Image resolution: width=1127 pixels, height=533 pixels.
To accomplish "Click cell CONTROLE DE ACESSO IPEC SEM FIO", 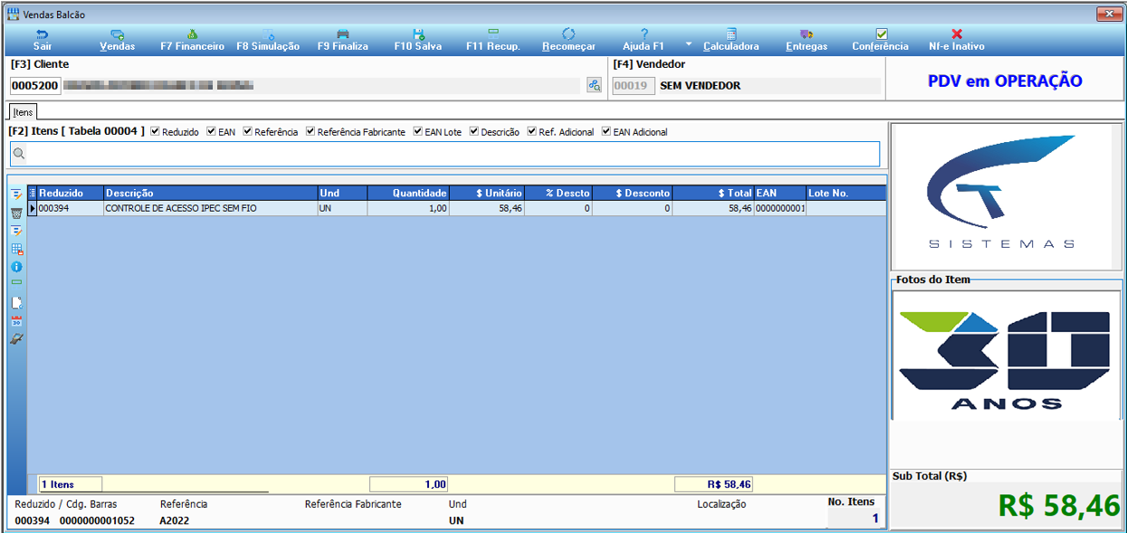I will tap(211, 208).
